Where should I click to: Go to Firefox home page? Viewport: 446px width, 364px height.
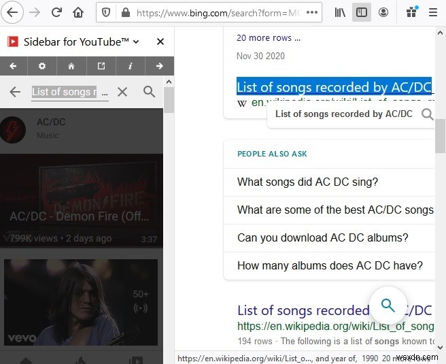click(x=79, y=12)
